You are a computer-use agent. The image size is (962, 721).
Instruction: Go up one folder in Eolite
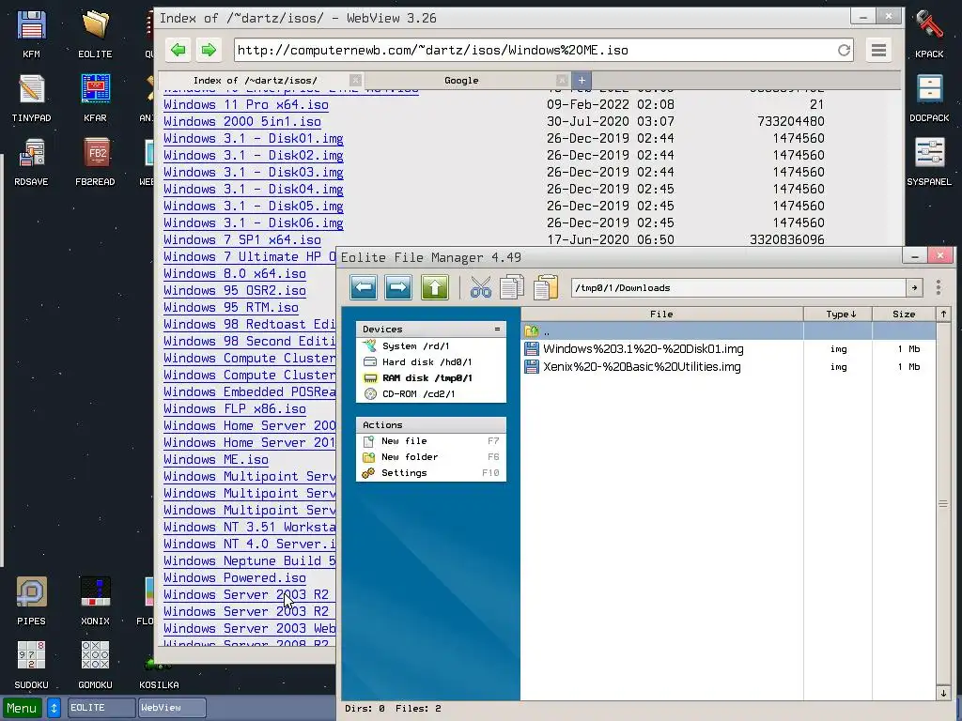[435, 287]
